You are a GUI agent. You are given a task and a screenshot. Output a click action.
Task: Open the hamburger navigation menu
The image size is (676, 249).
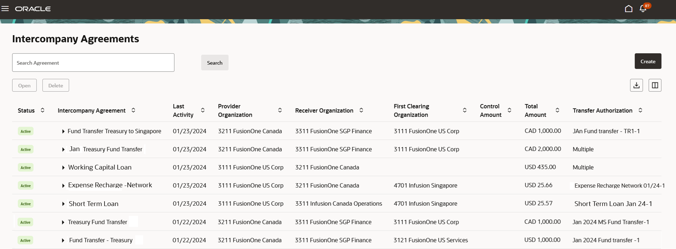tap(5, 9)
